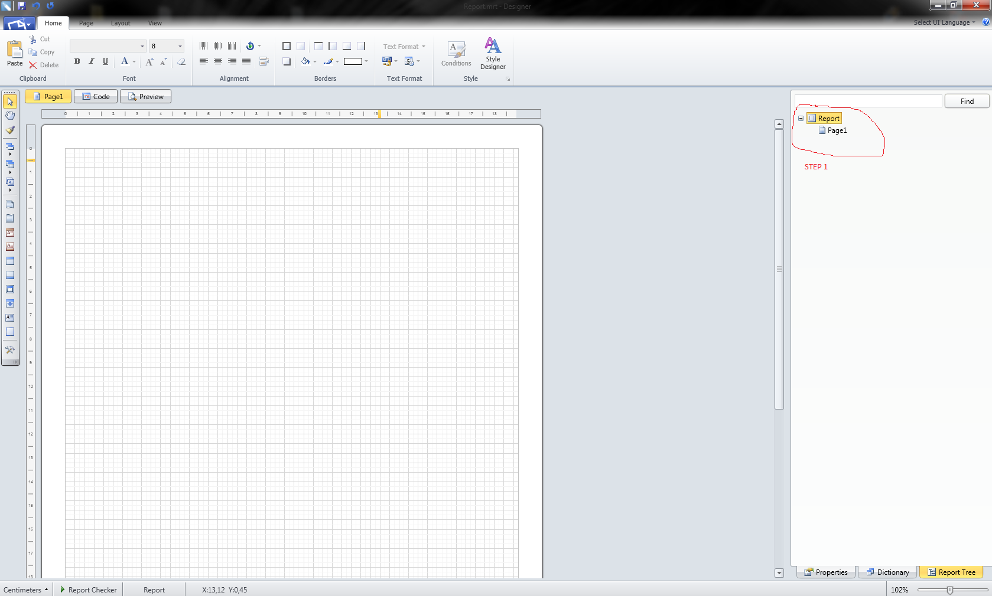The height and width of the screenshot is (596, 992).
Task: Open the fill background color picker
Action: 308,61
